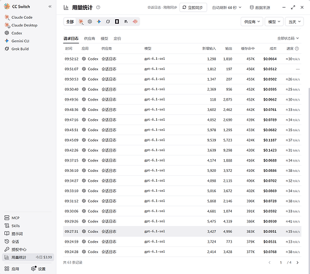The height and width of the screenshot is (274, 310).
Task: Select the highlighted row at 09:27:31
Action: tap(182, 231)
